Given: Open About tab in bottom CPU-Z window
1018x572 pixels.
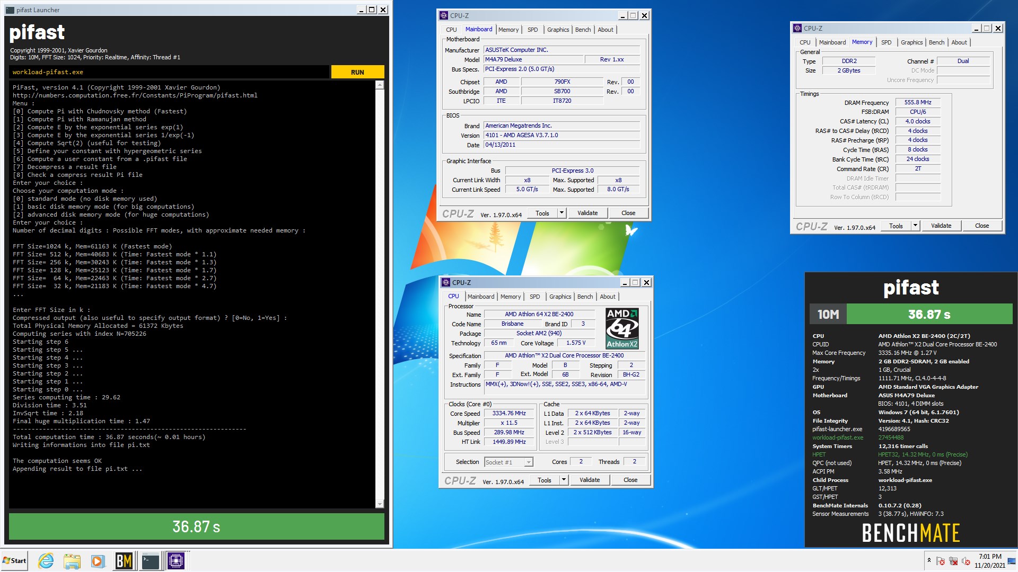Looking at the screenshot, I should (608, 297).
